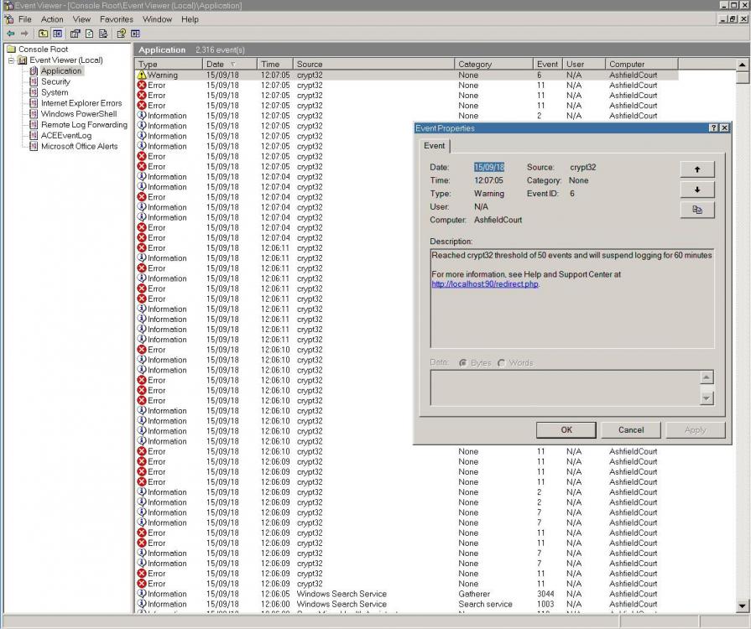Go to previous event with up arrow button
Image resolution: width=751 pixels, height=629 pixels.
tap(696, 169)
